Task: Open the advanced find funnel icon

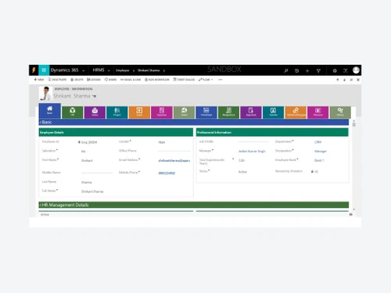Action: 318,70
